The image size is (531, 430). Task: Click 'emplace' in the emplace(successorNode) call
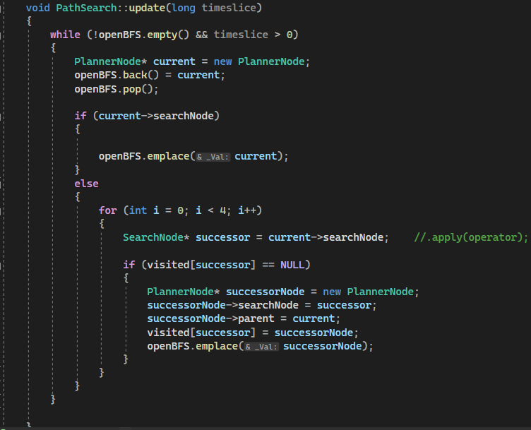[217, 346]
